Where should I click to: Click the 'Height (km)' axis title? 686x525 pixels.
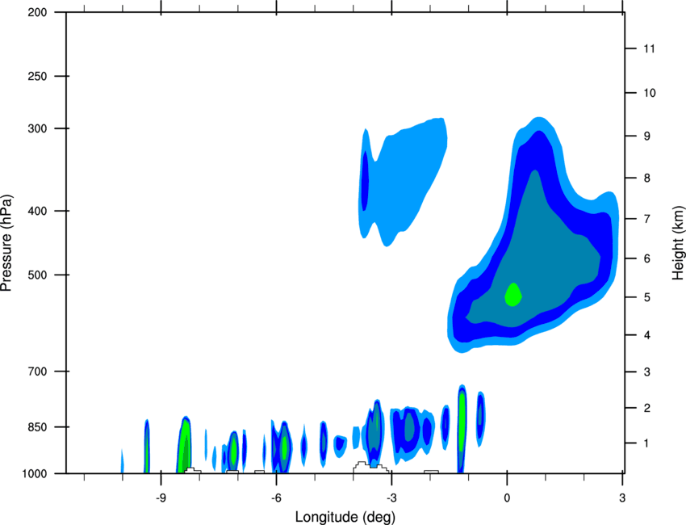click(x=678, y=242)
